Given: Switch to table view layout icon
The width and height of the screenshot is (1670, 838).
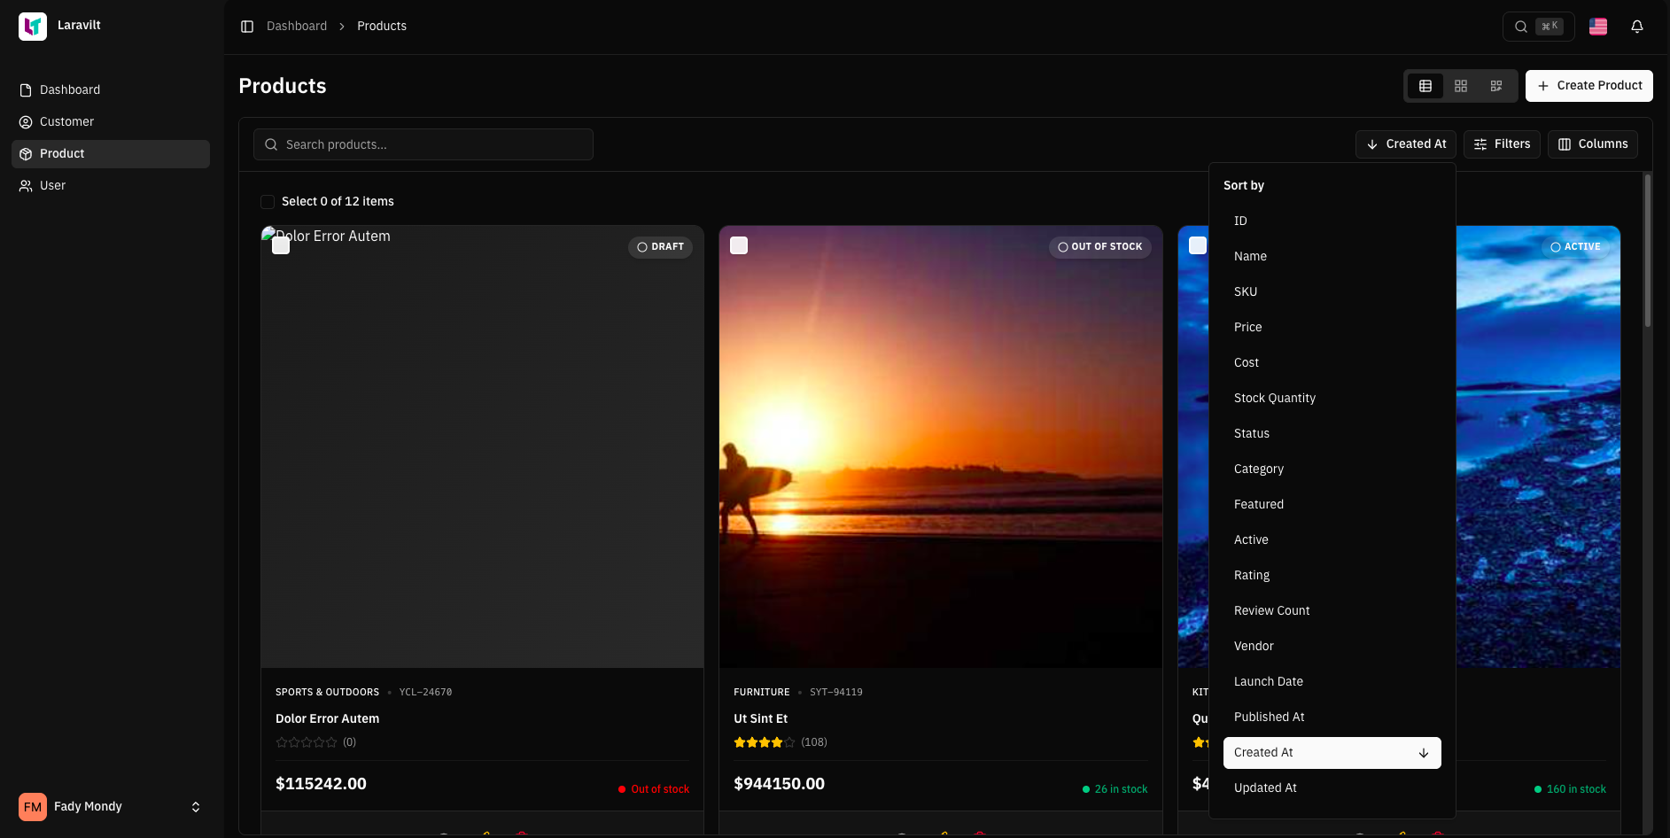Looking at the screenshot, I should point(1425,86).
